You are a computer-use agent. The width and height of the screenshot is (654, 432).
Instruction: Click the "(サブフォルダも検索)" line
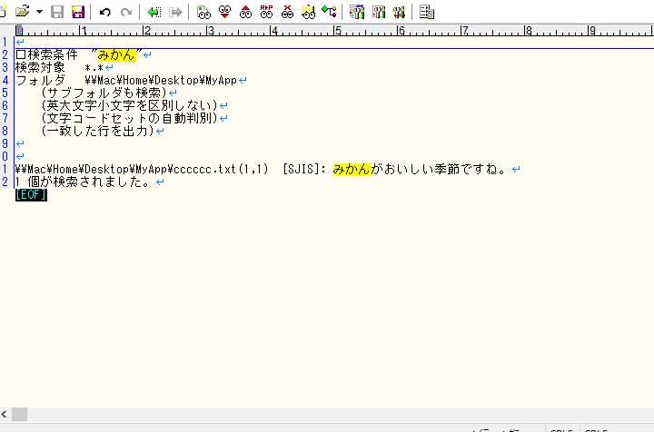104,93
